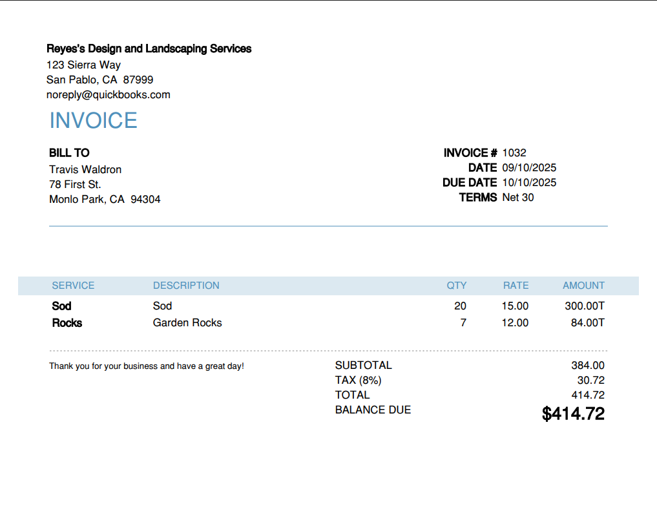Select the Garden Rocks description cell
This screenshot has height=513, width=657.
[x=187, y=323]
